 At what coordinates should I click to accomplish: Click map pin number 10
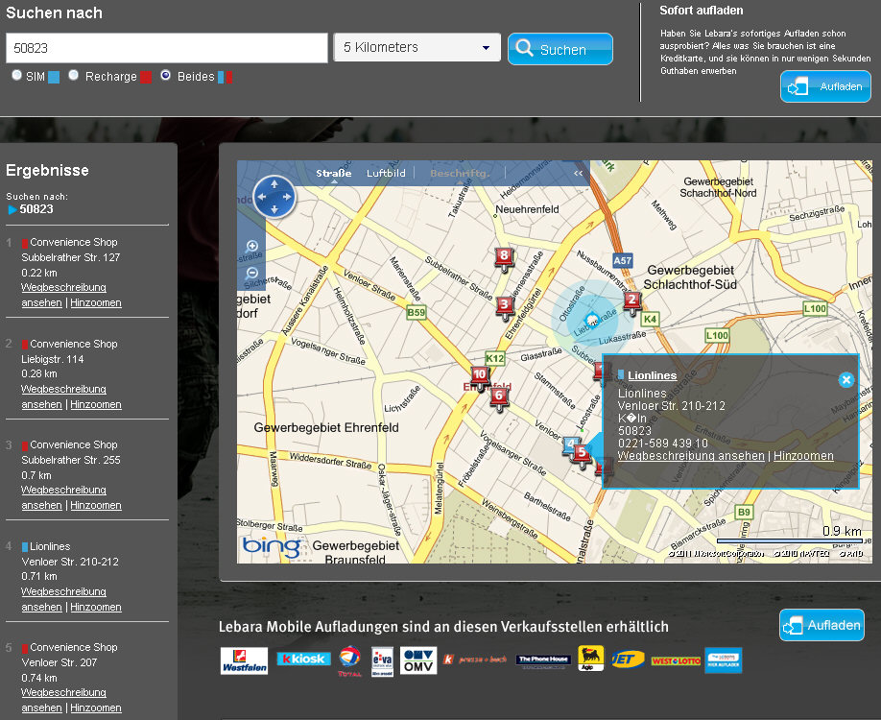click(x=479, y=377)
